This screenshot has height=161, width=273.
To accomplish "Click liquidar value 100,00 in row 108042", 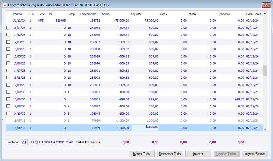I will point(154,106).
